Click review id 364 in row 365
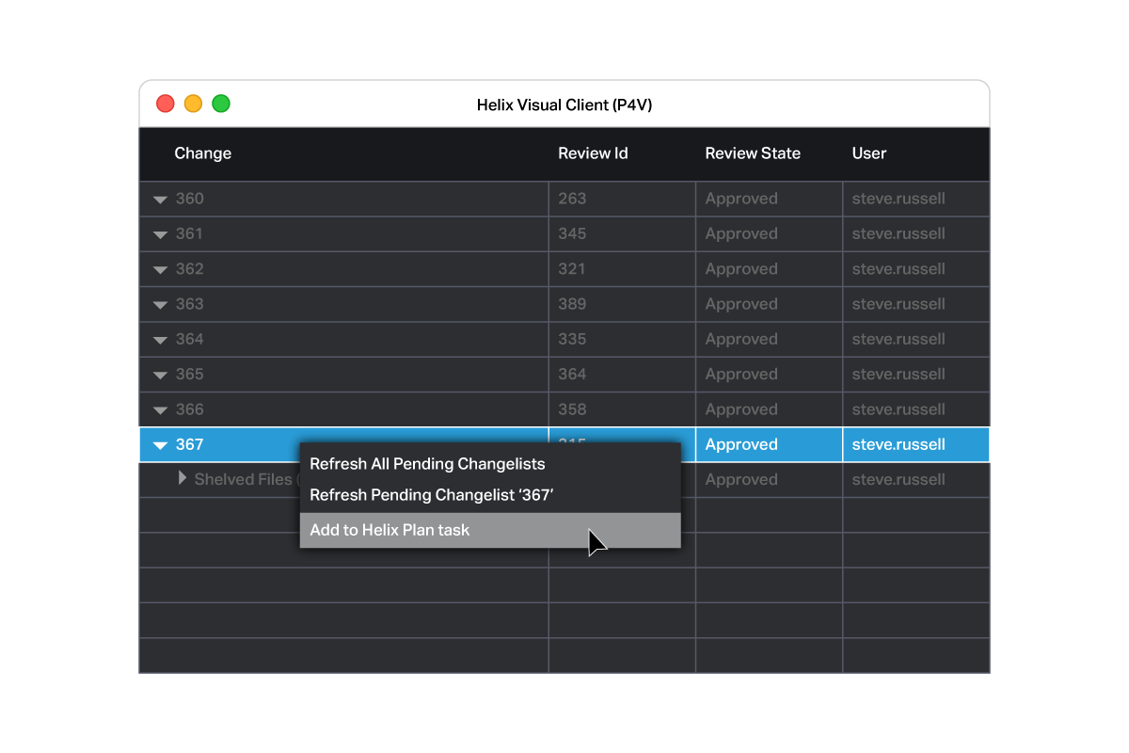The image size is (1129, 753). coord(572,375)
